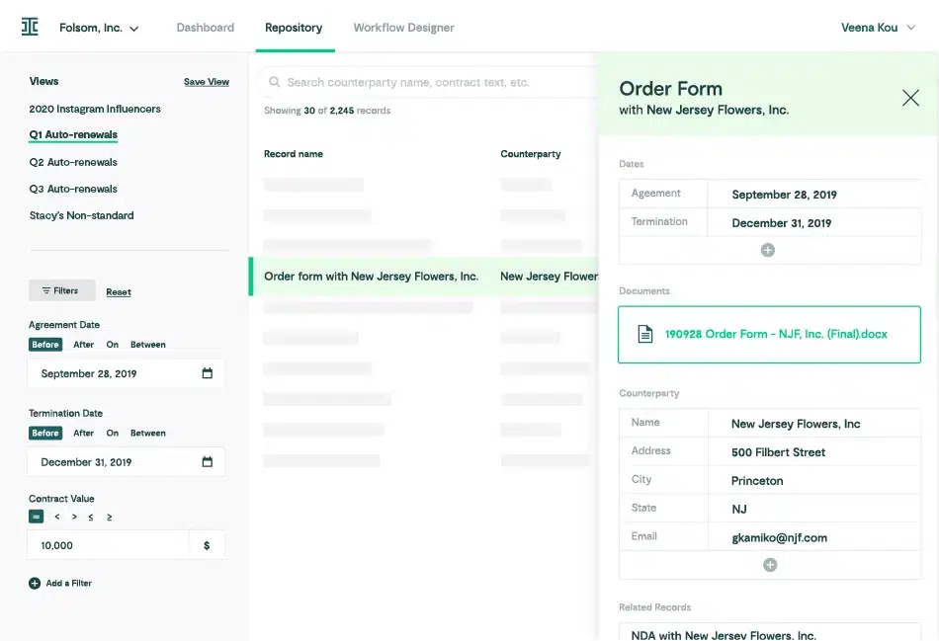Open the Filters panel icon
The width and height of the screenshot is (939, 641).
pyautogui.click(x=46, y=290)
